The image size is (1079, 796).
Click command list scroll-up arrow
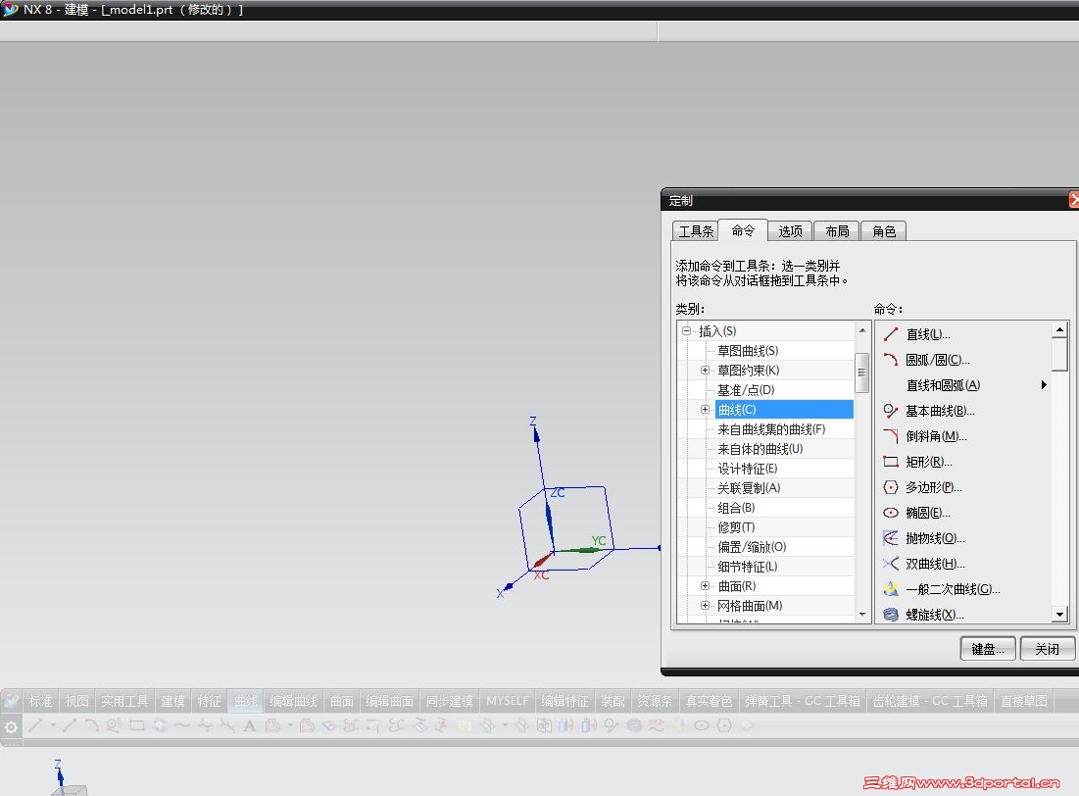point(1059,330)
